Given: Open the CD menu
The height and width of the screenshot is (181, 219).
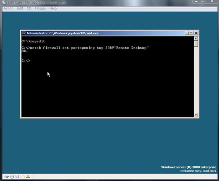Looking at the screenshot, I should [x=29, y=8].
